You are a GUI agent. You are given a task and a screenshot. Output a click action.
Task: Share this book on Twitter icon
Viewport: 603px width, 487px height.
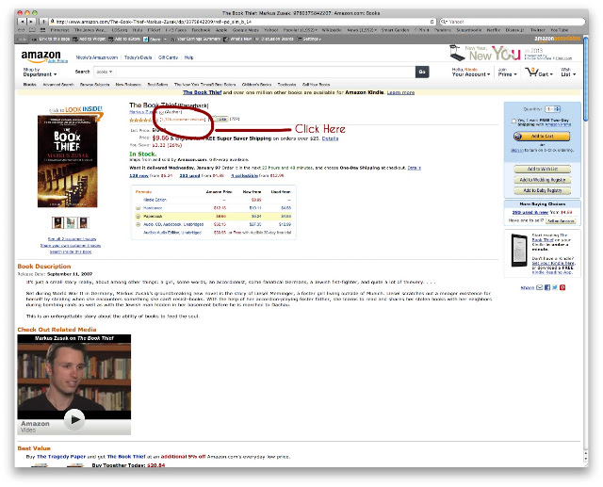555,287
